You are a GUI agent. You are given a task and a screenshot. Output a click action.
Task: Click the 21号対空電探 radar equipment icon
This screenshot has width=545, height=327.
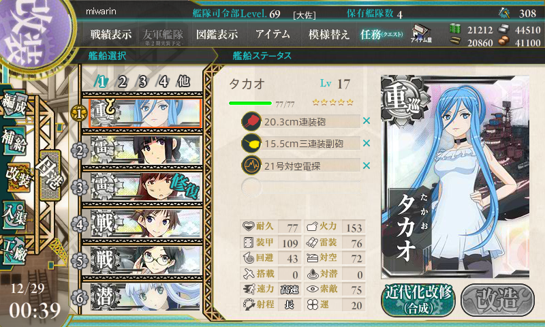pyautogui.click(x=251, y=166)
